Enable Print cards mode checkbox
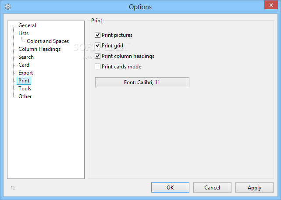 (x=98, y=67)
